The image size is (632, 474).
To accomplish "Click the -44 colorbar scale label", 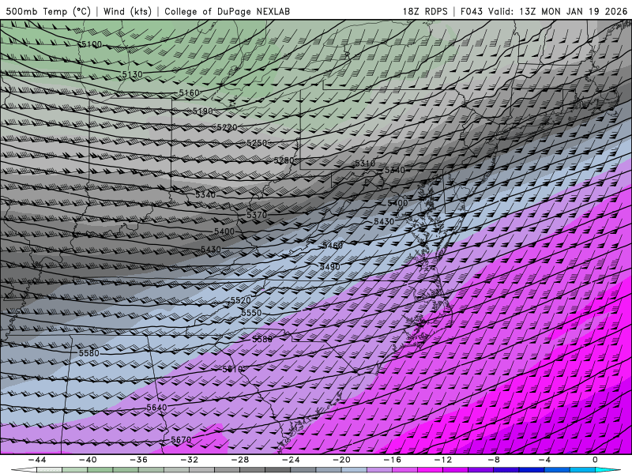I will (x=37, y=460).
